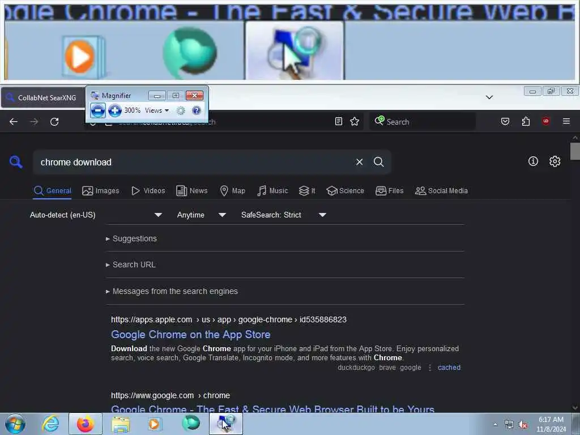
Task: Select the General category tab
Action: pos(52,191)
